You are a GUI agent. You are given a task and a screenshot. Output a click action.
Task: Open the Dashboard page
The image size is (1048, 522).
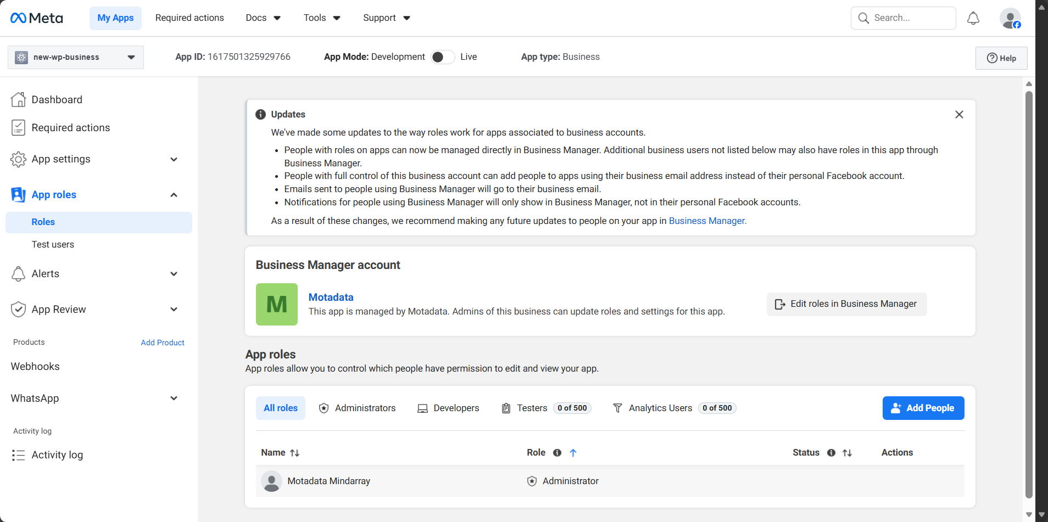[57, 99]
